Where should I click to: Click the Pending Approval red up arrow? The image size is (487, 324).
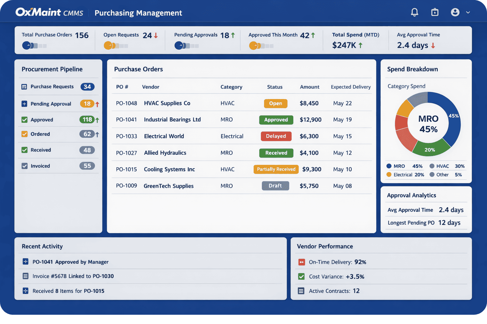(x=97, y=104)
